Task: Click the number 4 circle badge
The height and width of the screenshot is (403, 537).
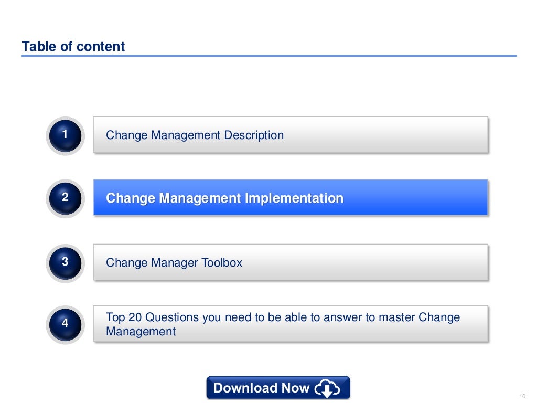Action: [65, 324]
